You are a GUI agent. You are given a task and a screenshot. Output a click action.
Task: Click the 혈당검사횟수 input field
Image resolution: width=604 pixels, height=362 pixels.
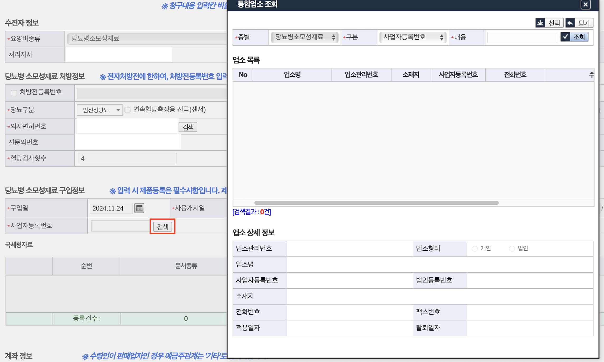(127, 158)
